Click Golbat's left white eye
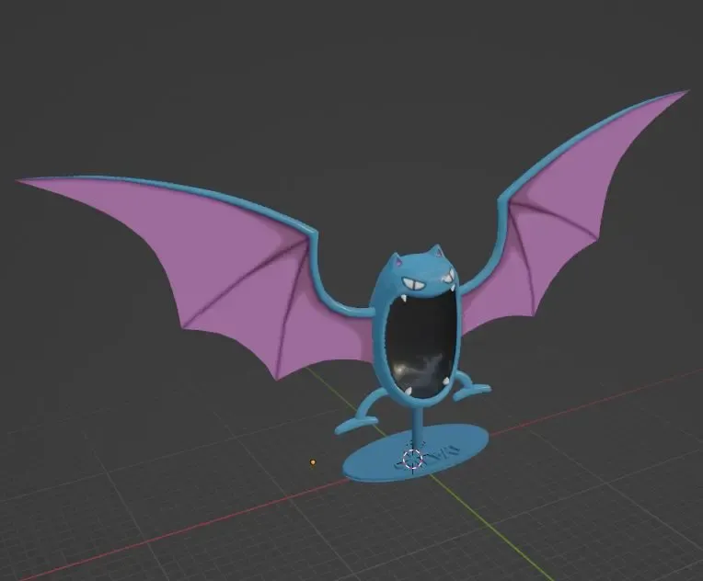 pyautogui.click(x=413, y=283)
